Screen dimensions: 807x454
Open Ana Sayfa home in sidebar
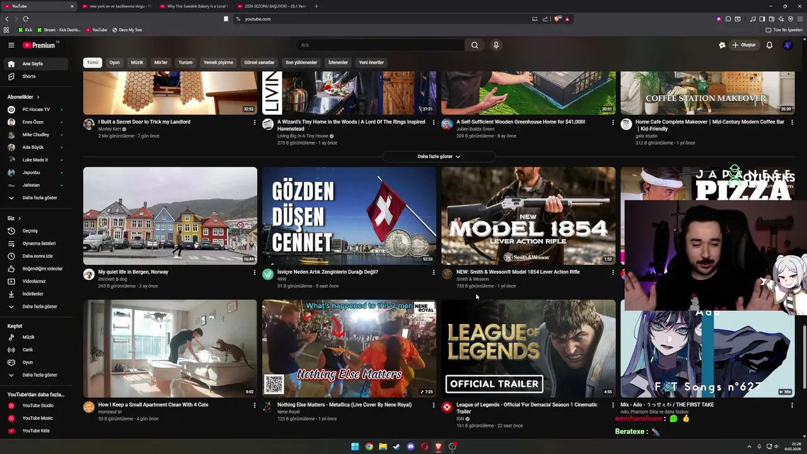pos(35,64)
